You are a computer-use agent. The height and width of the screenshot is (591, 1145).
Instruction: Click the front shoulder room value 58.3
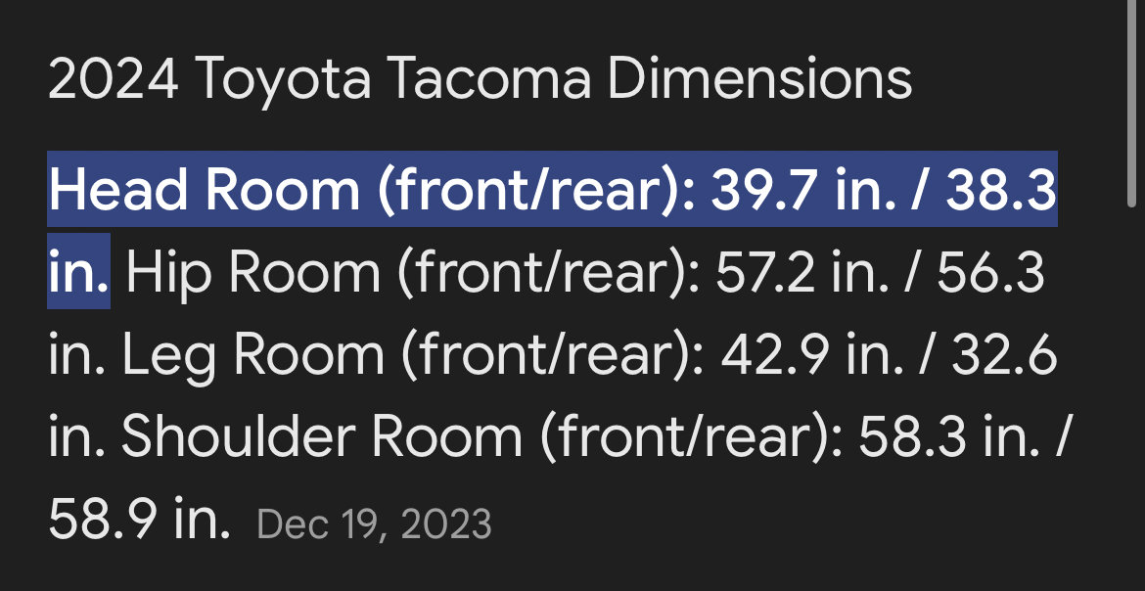click(913, 436)
